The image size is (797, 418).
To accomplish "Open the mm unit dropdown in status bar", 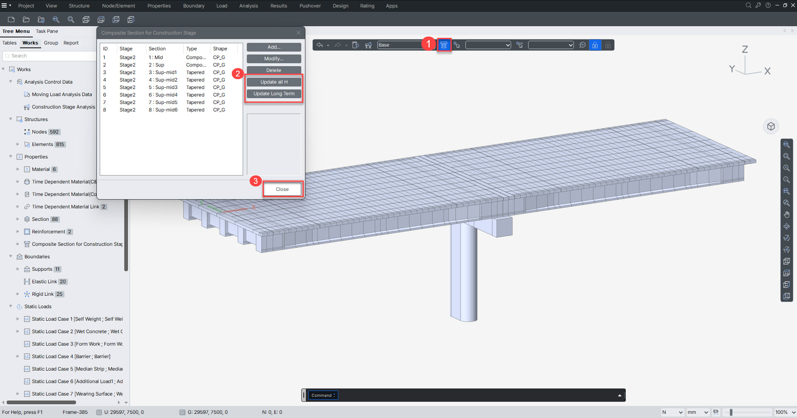I will click(x=698, y=412).
